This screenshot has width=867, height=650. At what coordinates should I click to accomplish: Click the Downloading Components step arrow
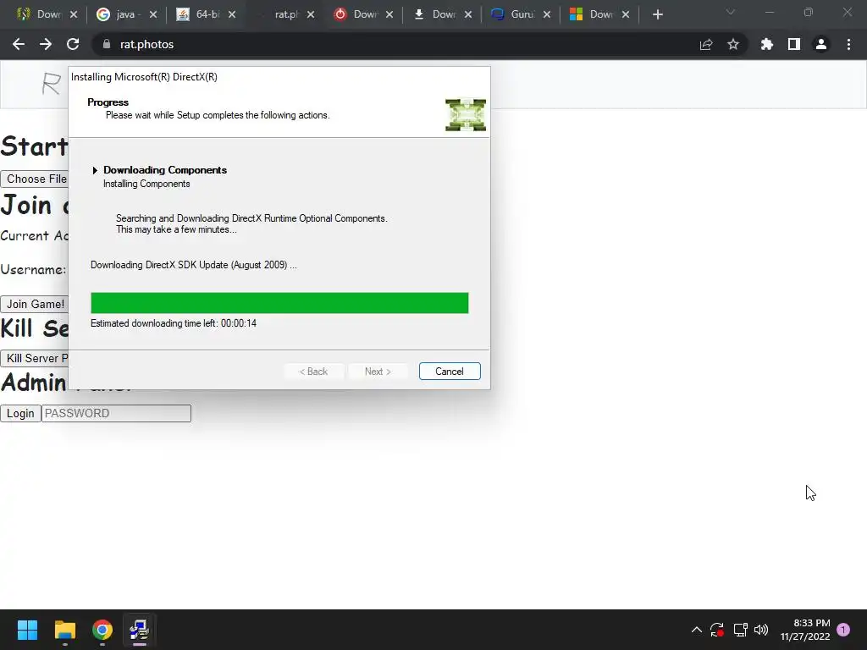pyautogui.click(x=95, y=170)
